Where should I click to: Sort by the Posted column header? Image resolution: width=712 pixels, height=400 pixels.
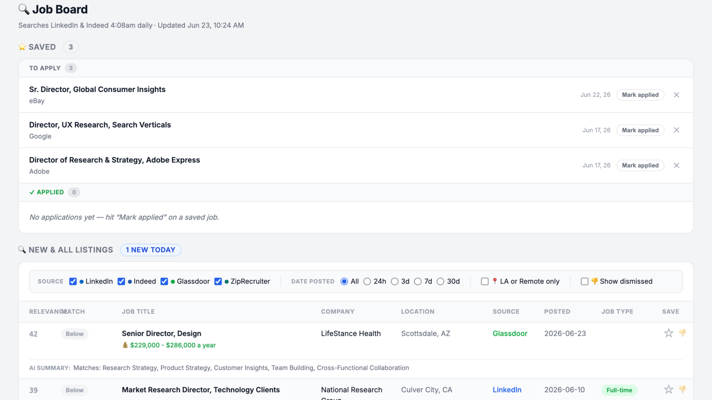[557, 312]
